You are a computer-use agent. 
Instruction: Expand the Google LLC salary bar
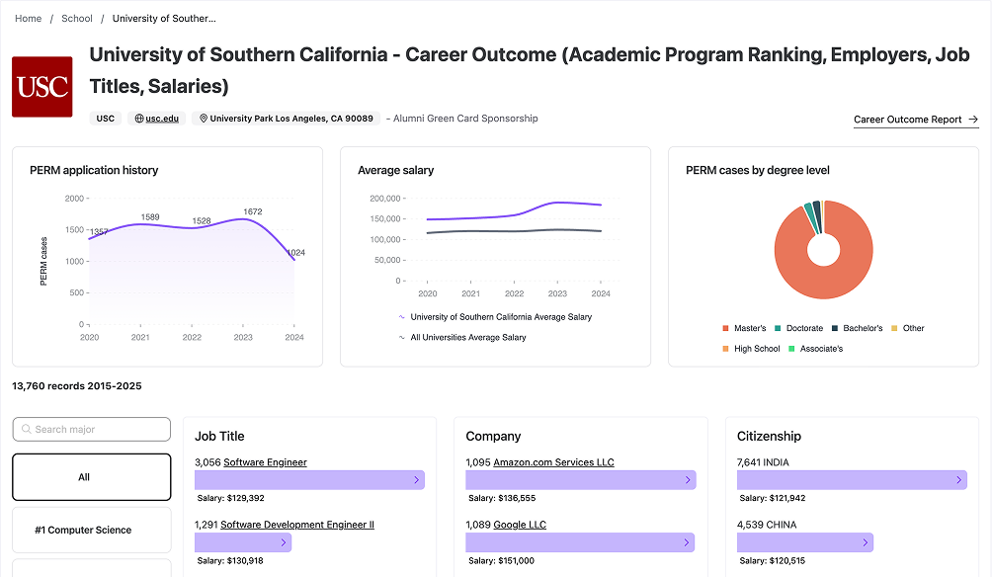tap(686, 542)
